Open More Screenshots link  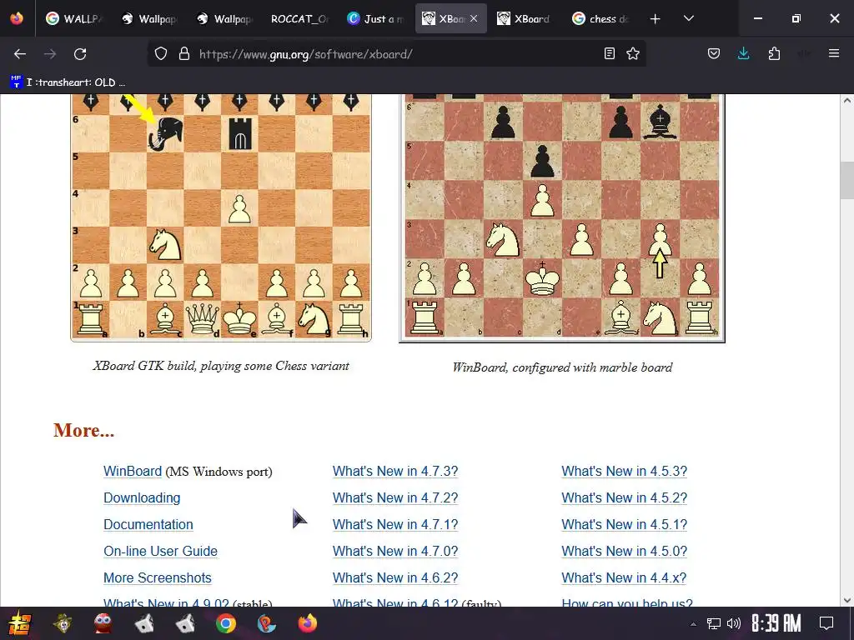point(158,578)
